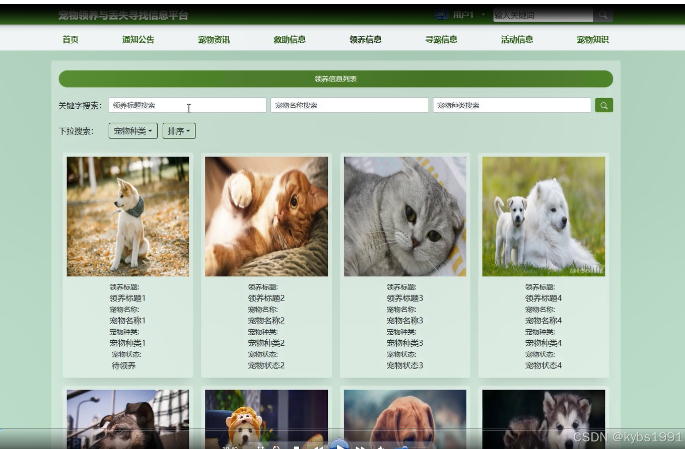Go to 首页 in the navigation bar
685x449 pixels.
click(x=71, y=40)
